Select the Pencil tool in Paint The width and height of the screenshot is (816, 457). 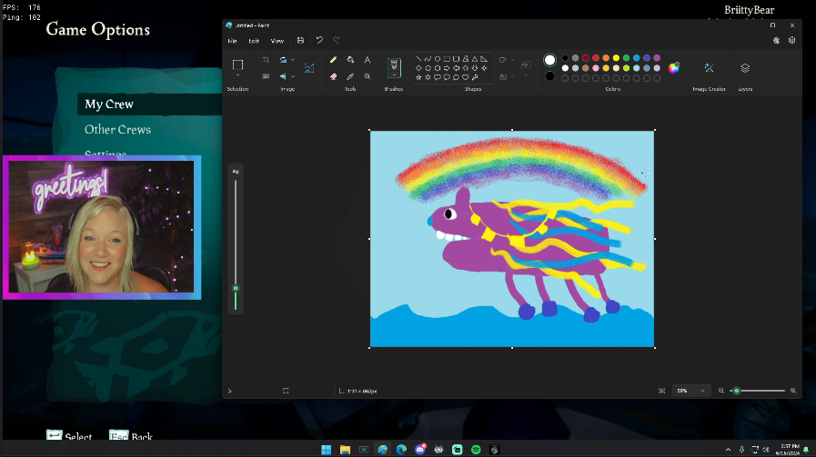[x=333, y=60]
